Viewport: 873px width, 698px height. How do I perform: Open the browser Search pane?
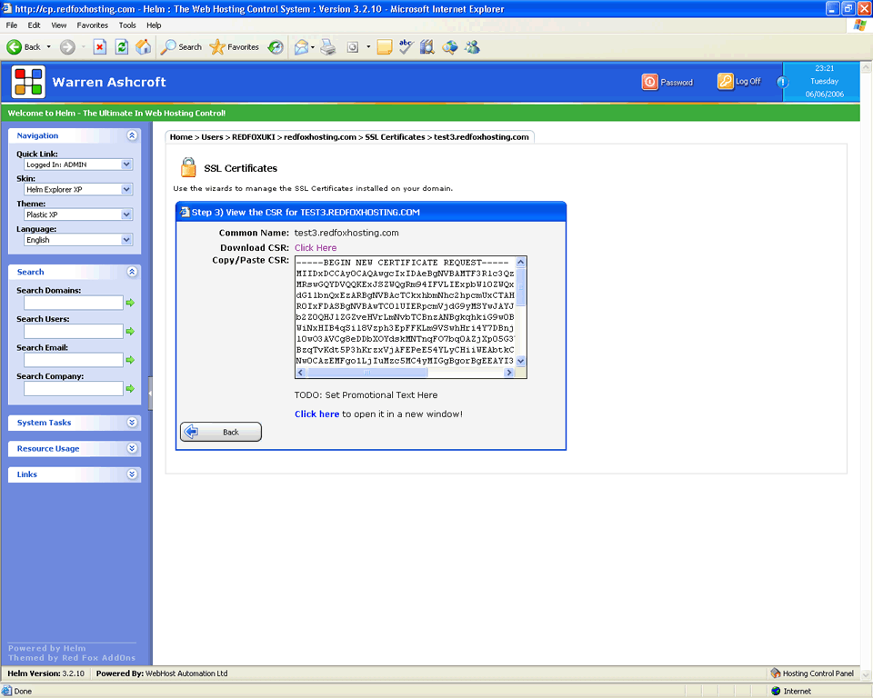[182, 47]
